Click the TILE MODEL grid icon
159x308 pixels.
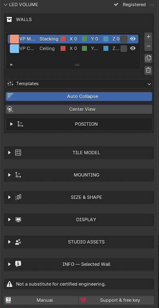coord(18,153)
